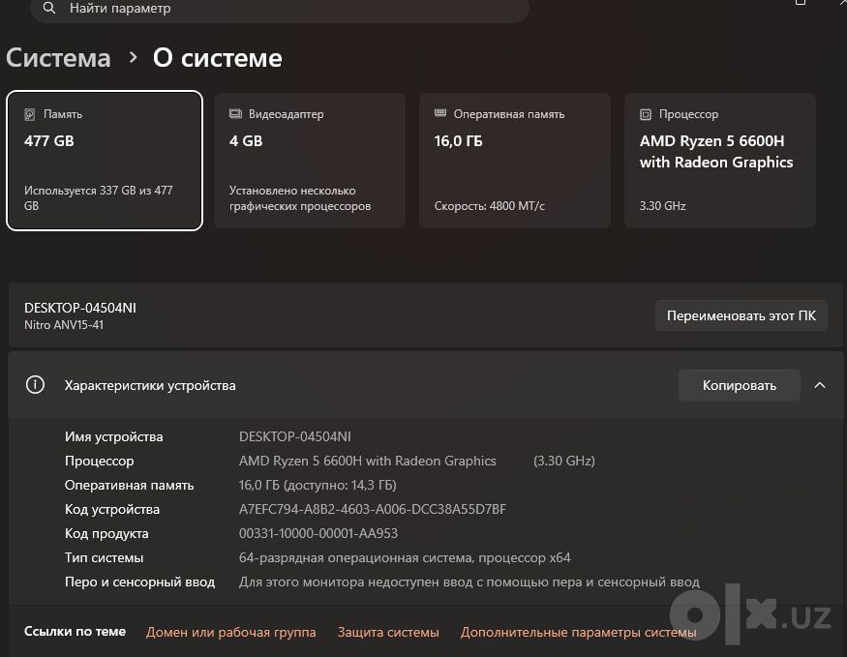
Task: Click the info icon beside Характеристики устройства
Action: point(35,385)
